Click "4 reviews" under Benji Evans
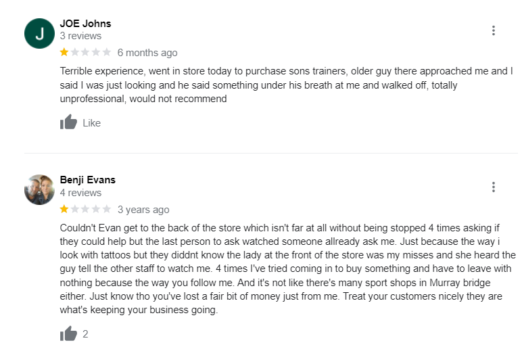Viewport: 522px width, 347px height. pos(80,193)
